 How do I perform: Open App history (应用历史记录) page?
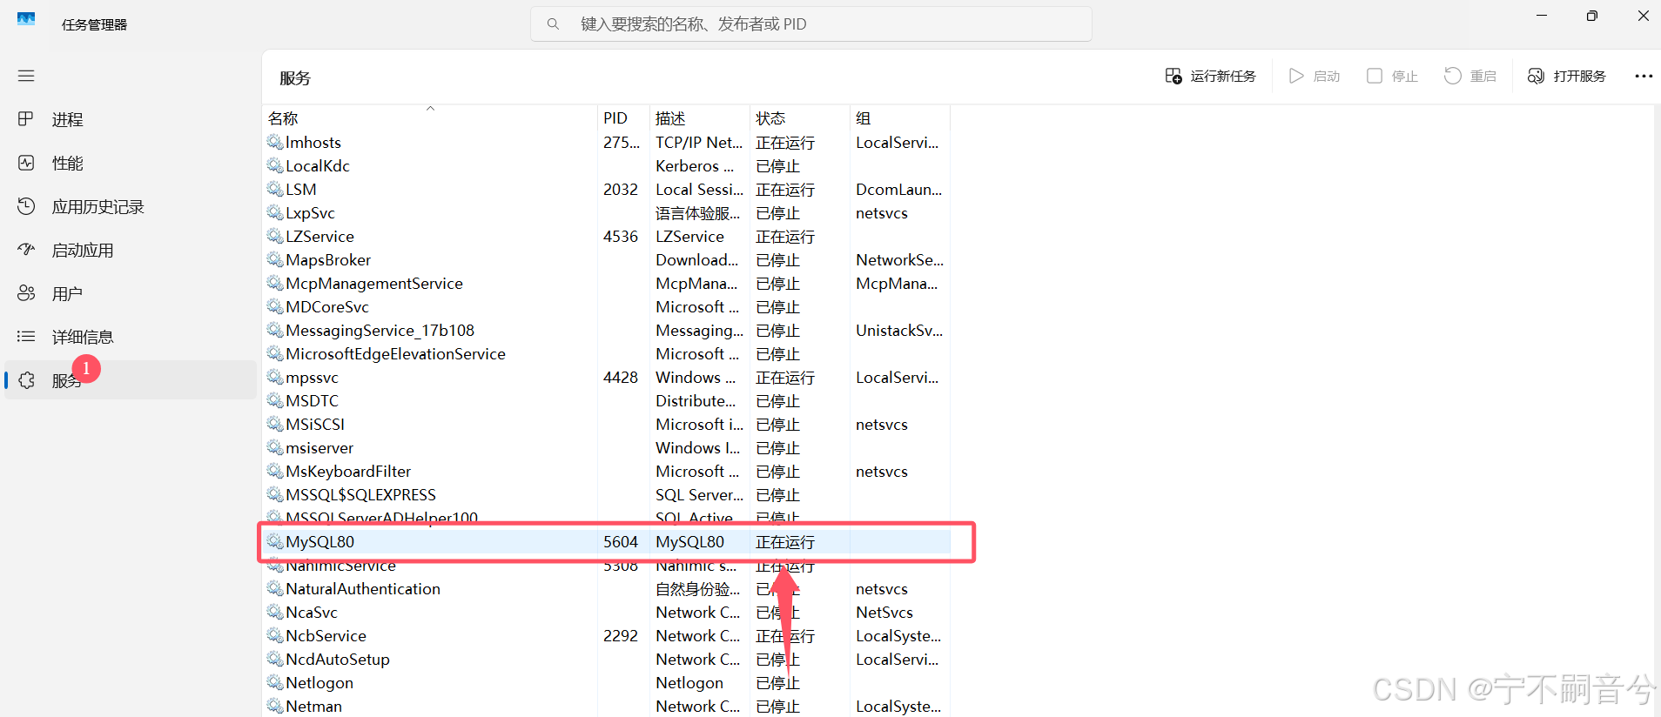(x=131, y=206)
